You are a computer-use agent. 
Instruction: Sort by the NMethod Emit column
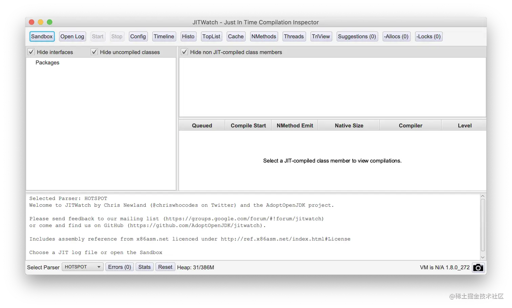click(295, 126)
